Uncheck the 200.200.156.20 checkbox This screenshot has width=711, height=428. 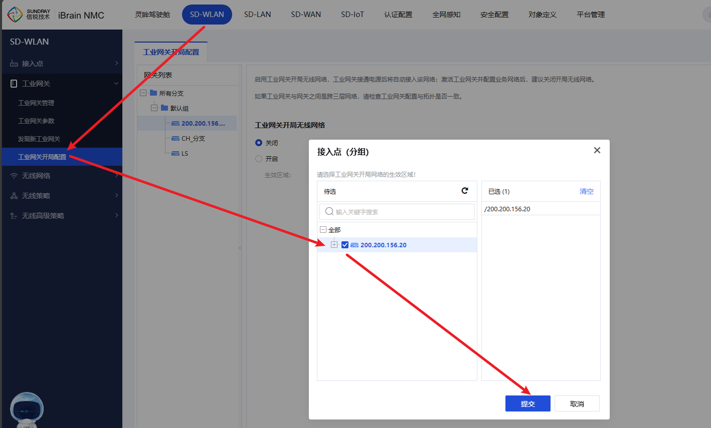pos(345,245)
